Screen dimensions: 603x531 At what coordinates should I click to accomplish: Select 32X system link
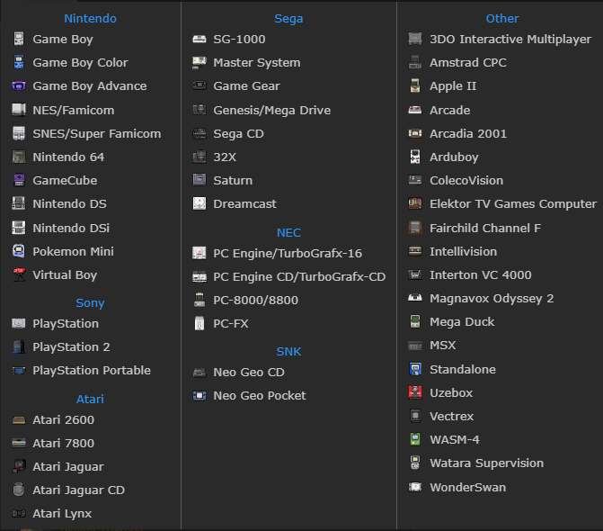225,157
